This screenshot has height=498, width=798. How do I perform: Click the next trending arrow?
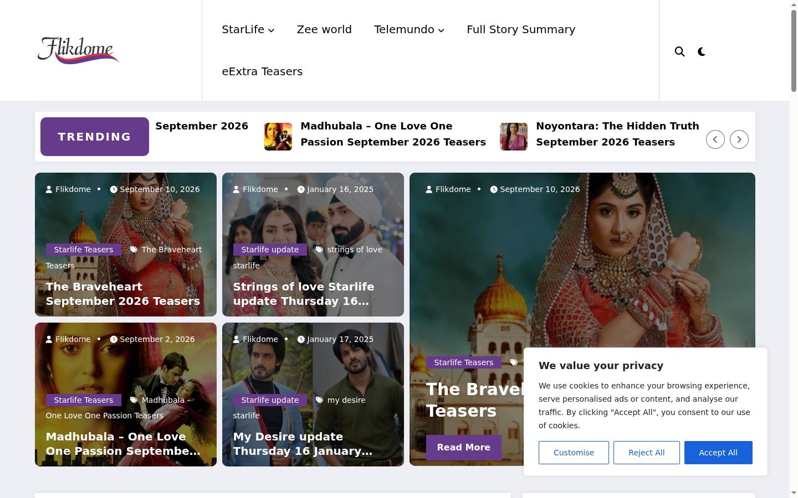[x=739, y=139]
